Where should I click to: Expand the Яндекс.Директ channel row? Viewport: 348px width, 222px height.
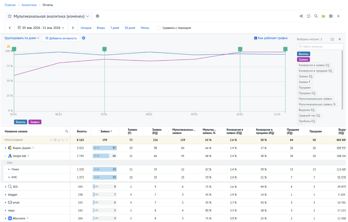pos(5,148)
